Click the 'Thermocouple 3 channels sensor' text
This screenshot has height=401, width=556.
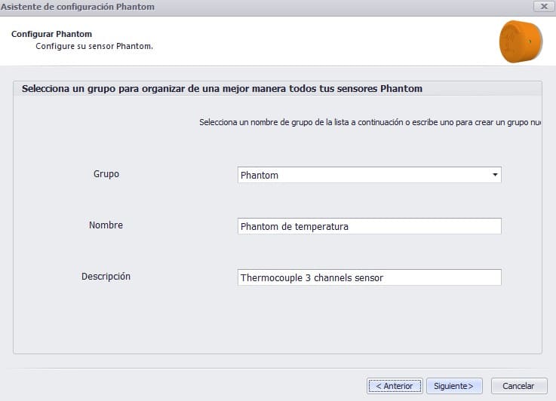[x=312, y=278]
